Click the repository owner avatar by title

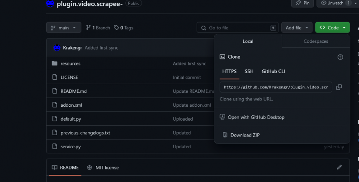click(50, 3)
